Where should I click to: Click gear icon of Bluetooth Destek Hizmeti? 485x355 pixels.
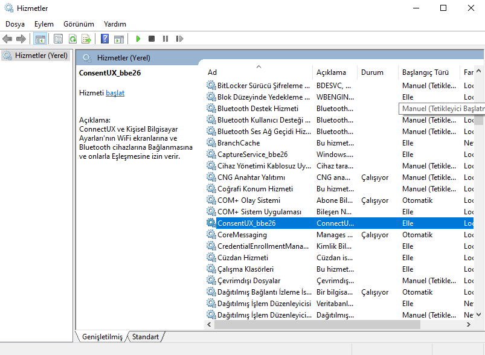click(x=211, y=108)
